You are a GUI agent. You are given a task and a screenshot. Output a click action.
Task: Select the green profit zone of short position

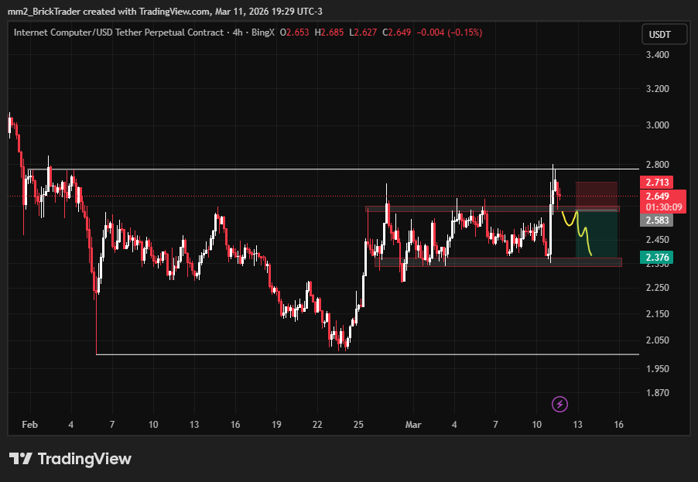click(x=597, y=233)
